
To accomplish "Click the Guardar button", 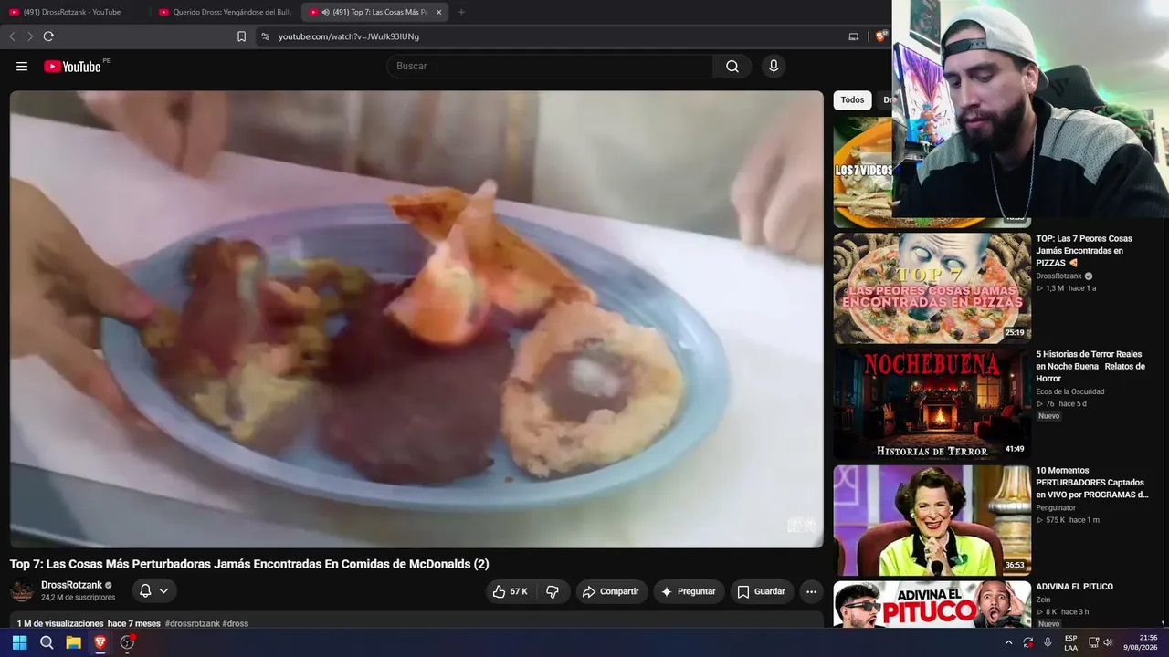I will (x=762, y=591).
